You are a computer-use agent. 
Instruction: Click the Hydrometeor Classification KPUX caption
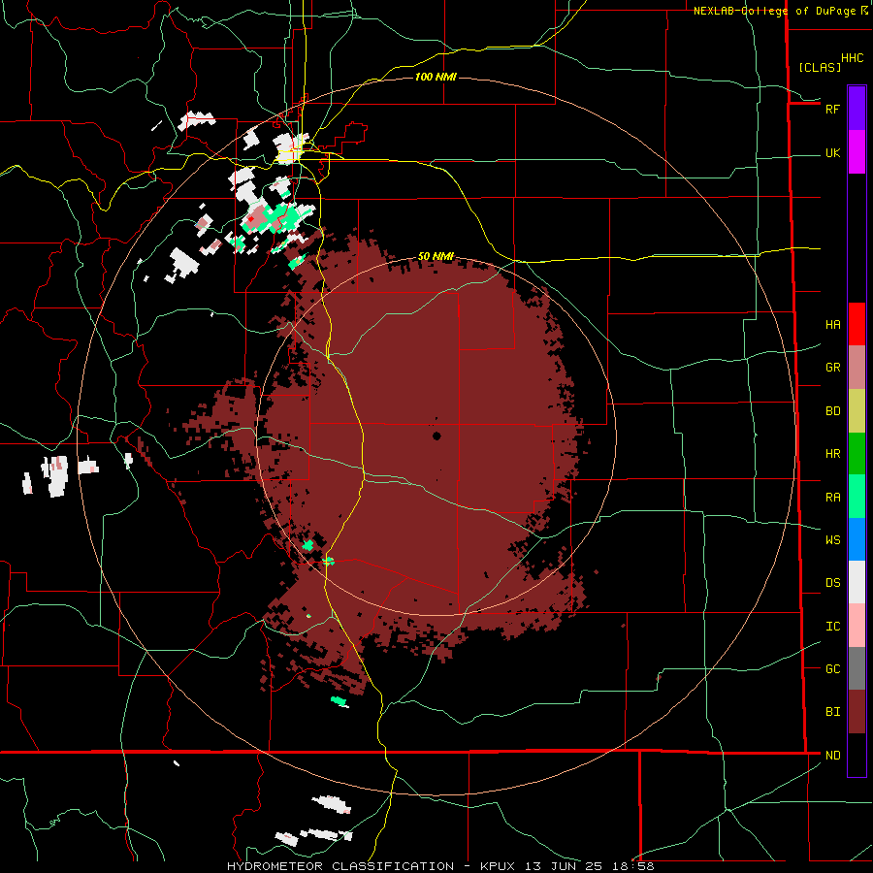440,866
